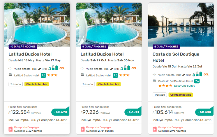Click the four-star rating for Costa do Sol

pyautogui.click(x=165, y=86)
